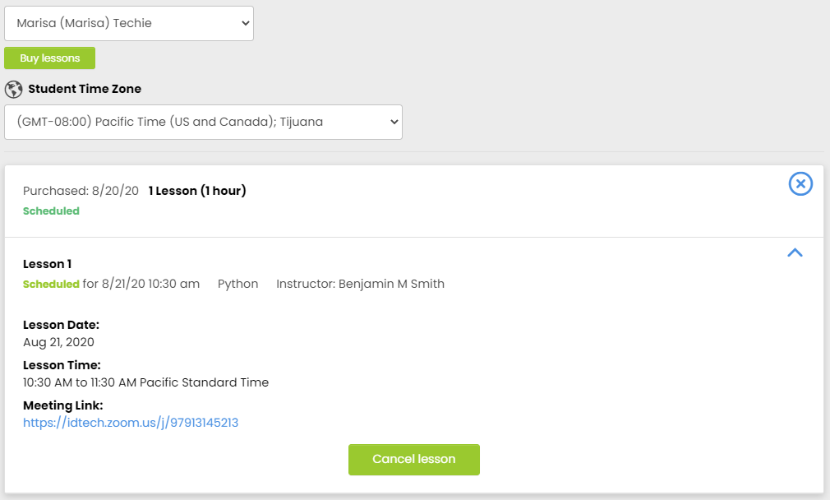830x500 pixels.
Task: Click the dropdown arrow on time zone selector
Action: click(394, 122)
